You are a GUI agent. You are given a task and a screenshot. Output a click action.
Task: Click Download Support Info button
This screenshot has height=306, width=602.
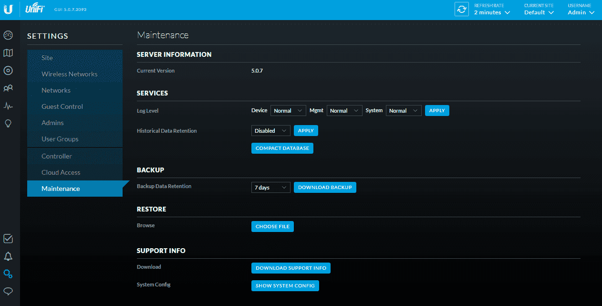pos(291,268)
